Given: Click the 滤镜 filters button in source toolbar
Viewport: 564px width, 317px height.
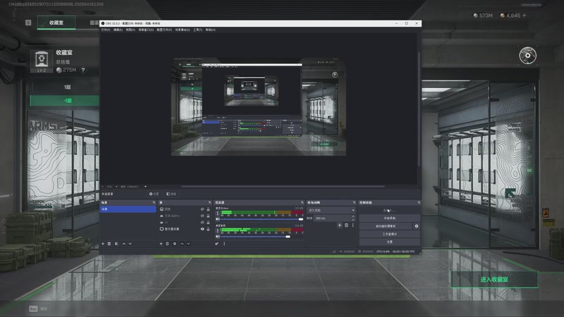Looking at the screenshot, I should (171, 194).
